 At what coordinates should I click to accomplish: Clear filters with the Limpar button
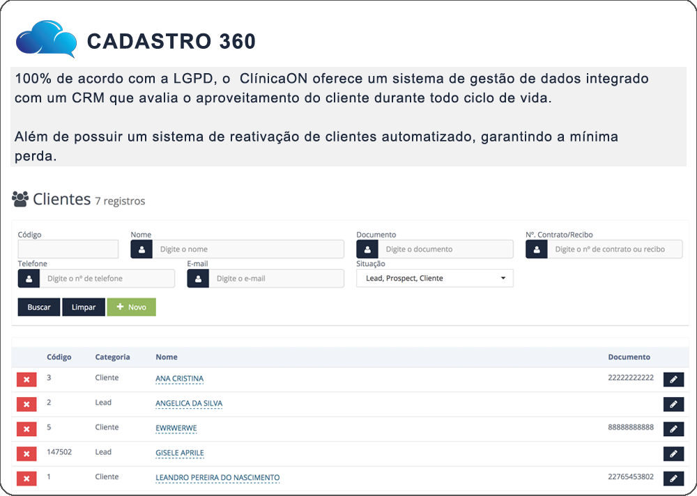[84, 307]
